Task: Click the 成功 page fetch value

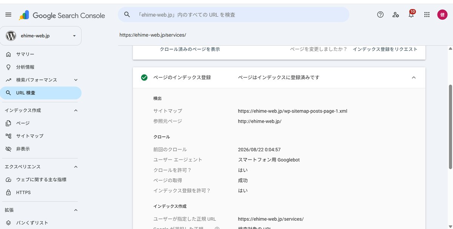Action: pos(243,181)
